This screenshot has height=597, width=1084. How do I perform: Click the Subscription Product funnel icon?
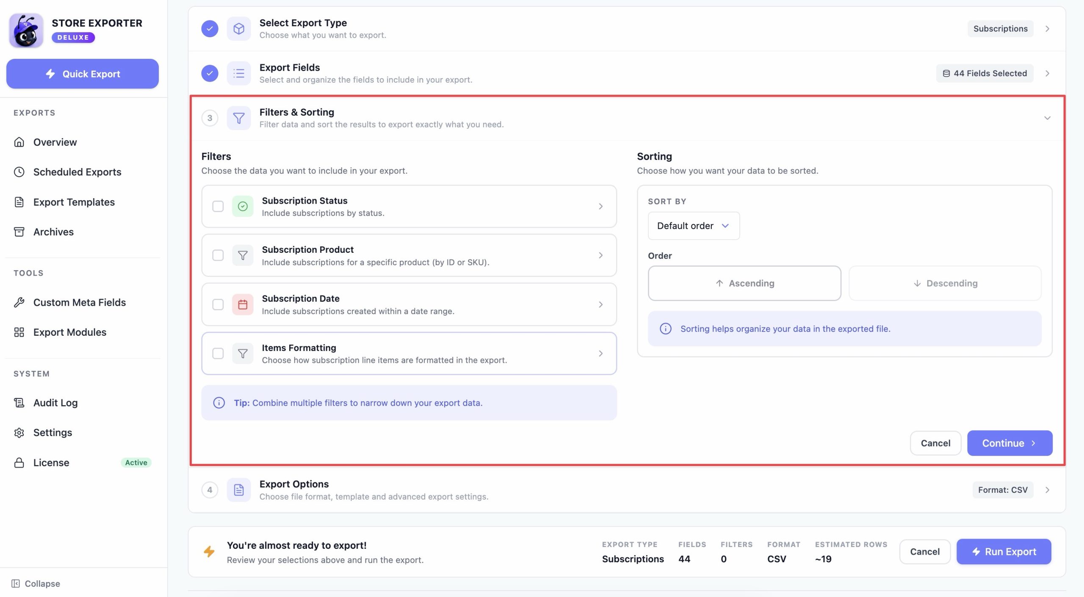(x=243, y=255)
